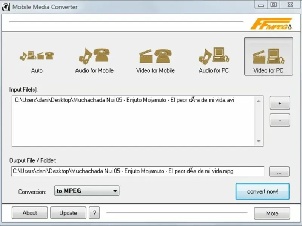Add an input file with plus button
302x226 pixels.
tap(280, 103)
